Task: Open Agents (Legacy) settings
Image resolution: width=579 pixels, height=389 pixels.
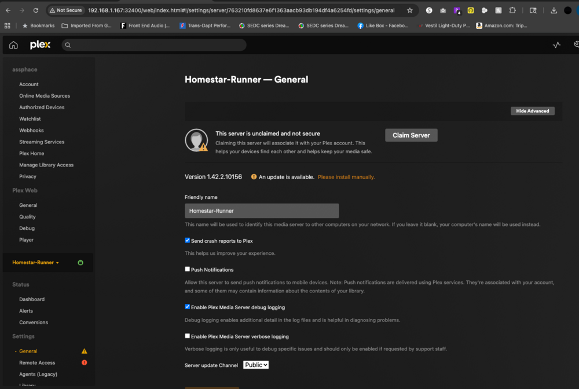Action: coord(38,374)
